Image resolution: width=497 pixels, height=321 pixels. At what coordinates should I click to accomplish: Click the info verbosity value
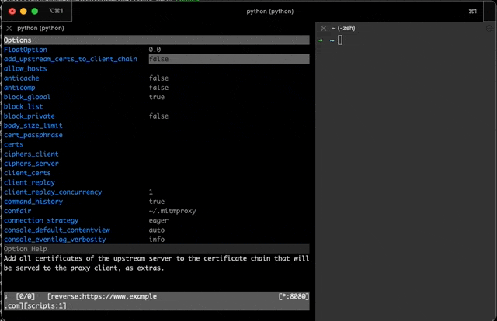(x=157, y=240)
